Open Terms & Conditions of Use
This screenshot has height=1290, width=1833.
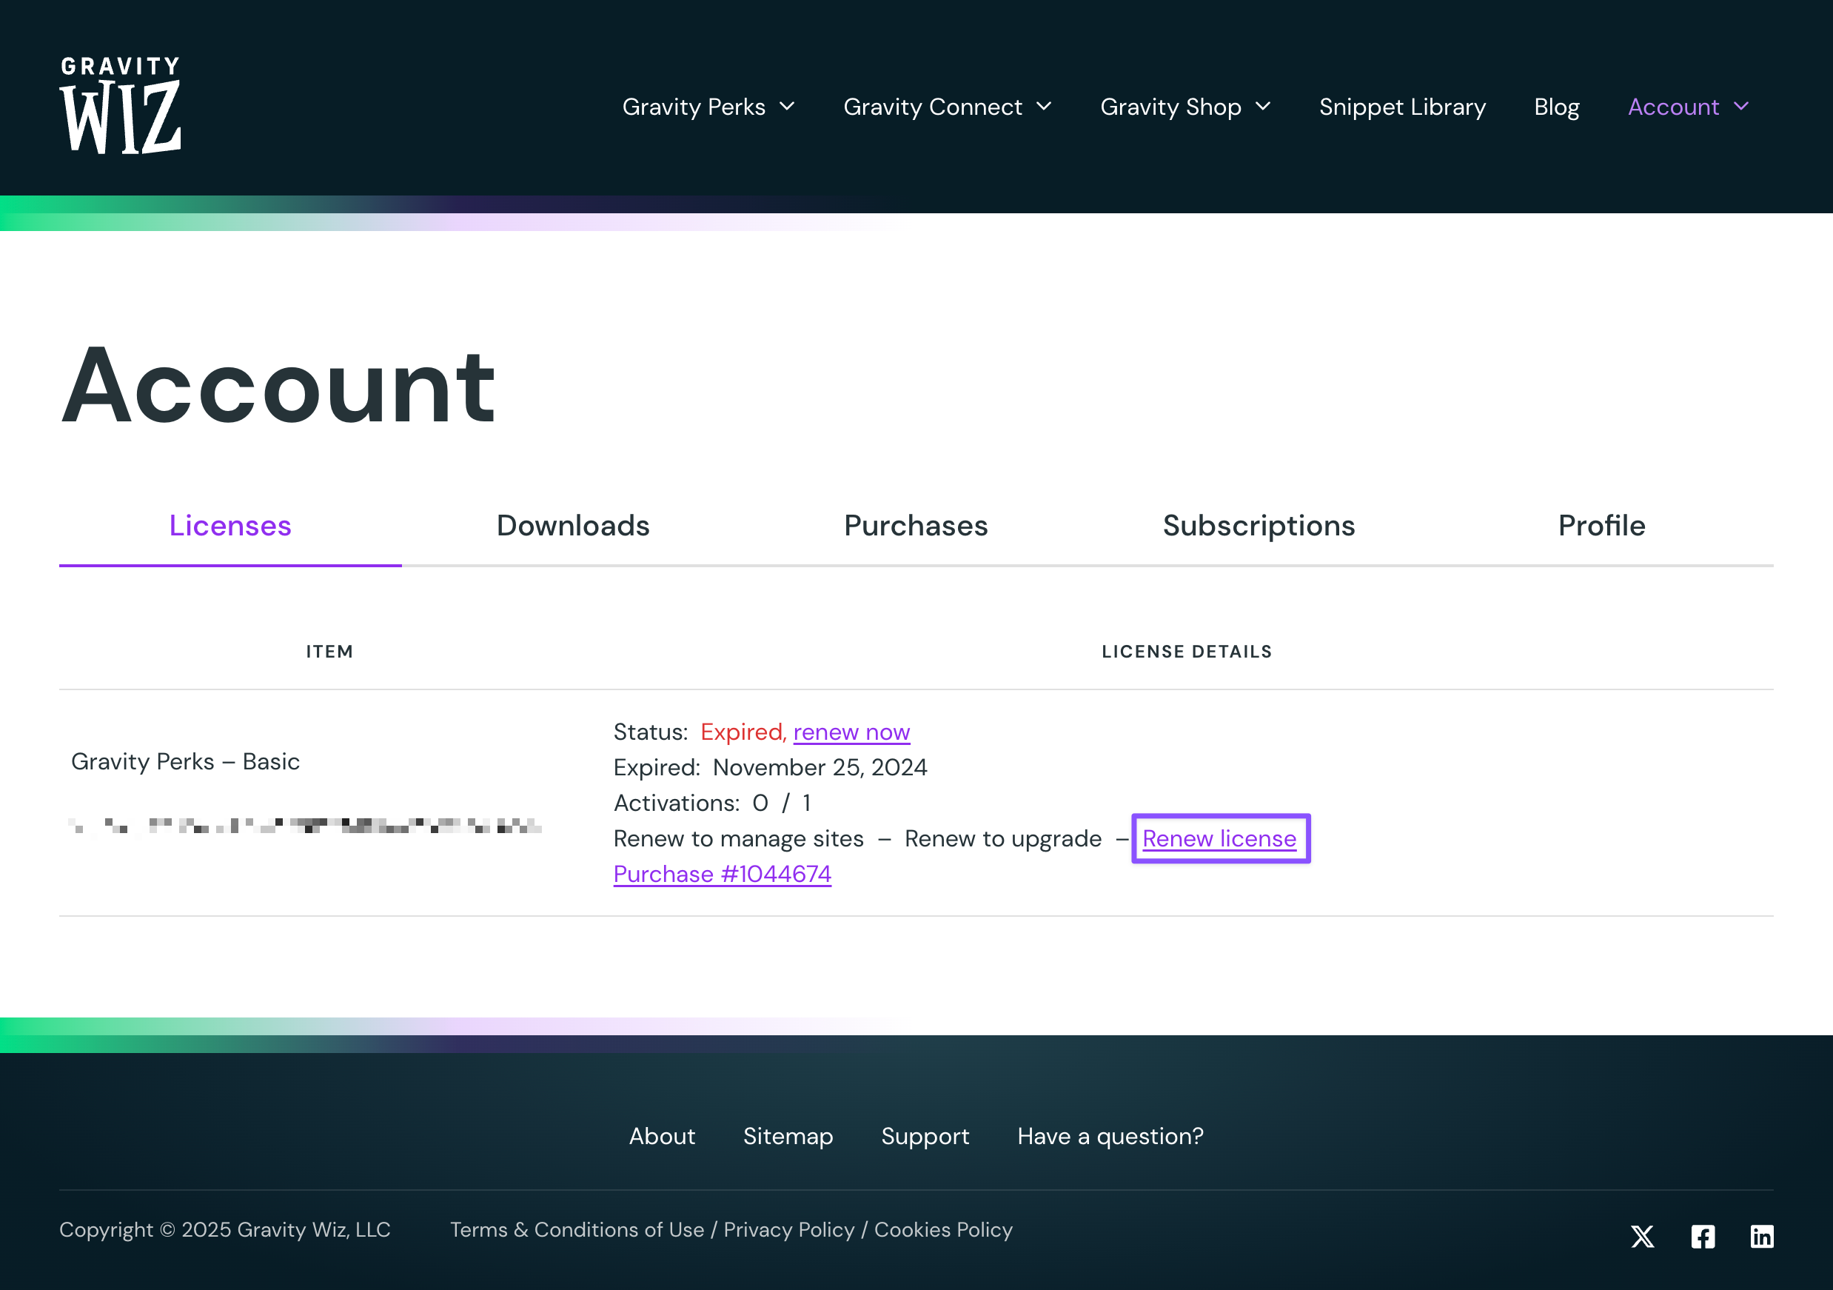[577, 1229]
